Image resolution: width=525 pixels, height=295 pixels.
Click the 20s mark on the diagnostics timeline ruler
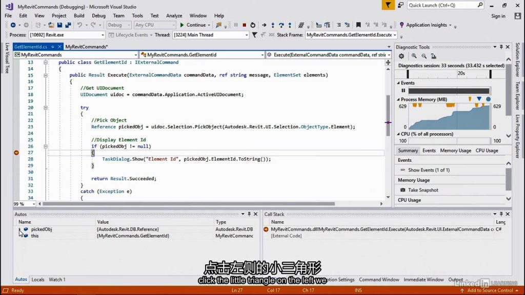pos(461,74)
